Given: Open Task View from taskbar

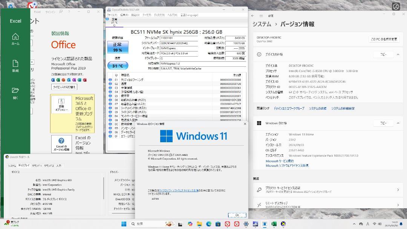Looking at the screenshot, I should point(180,224).
